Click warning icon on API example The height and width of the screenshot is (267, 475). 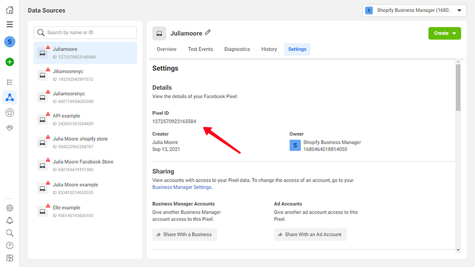tap(48, 114)
